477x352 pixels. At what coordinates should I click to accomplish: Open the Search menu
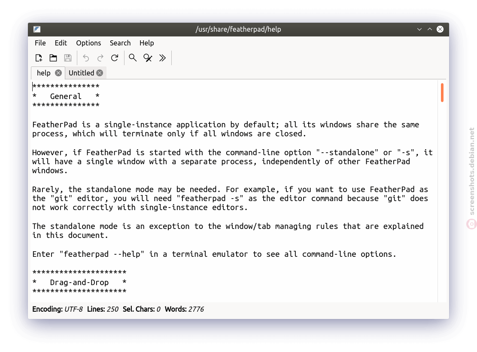120,43
